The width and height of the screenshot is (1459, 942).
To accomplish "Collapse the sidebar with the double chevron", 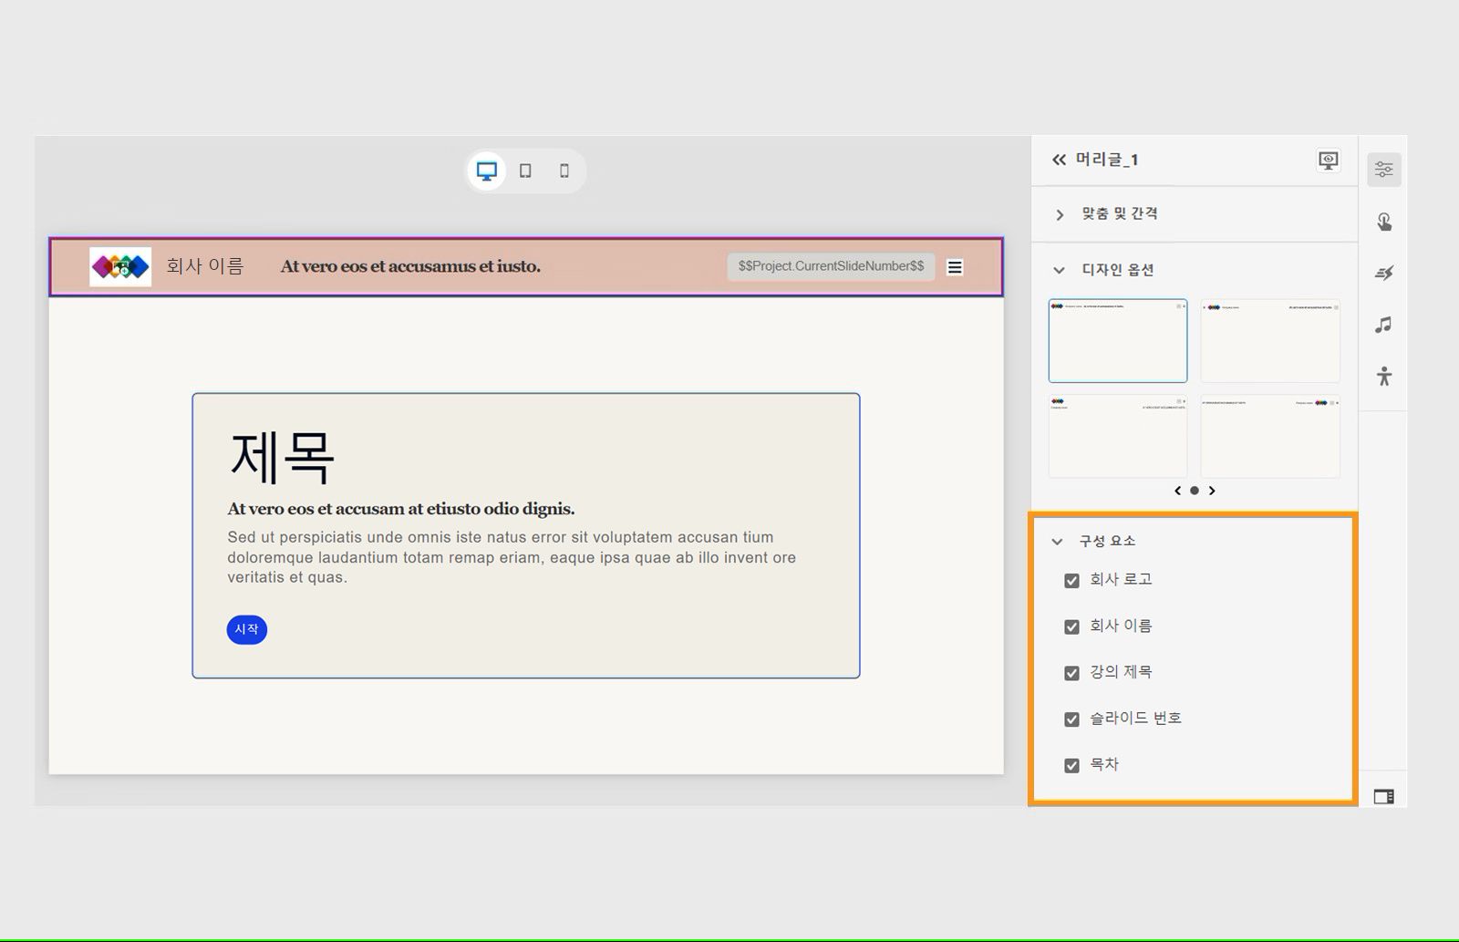I will click(1058, 159).
